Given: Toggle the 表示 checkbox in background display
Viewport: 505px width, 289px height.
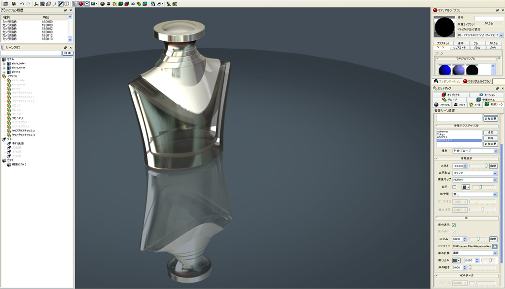Looking at the screenshot, I should (454, 187).
